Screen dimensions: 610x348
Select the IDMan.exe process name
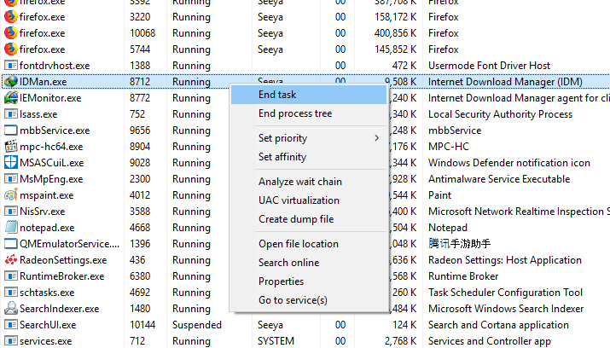pyautogui.click(x=44, y=82)
